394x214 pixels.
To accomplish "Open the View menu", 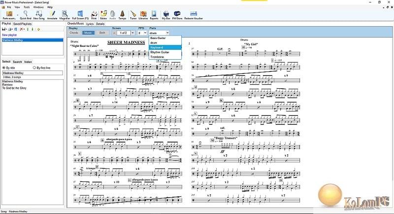I will [x=17, y=7].
